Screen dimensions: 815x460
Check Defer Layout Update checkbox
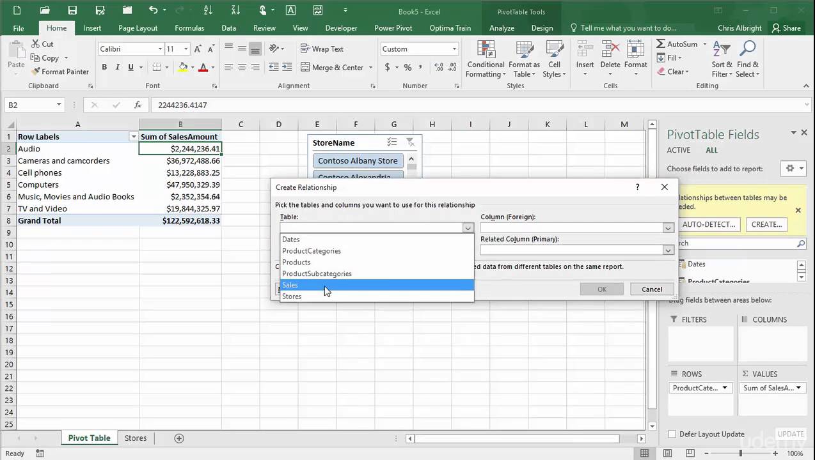click(x=672, y=434)
